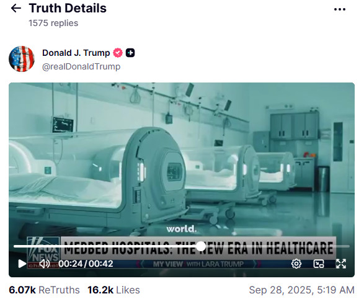
Task: Play the video with the play button
Action: (x=22, y=264)
